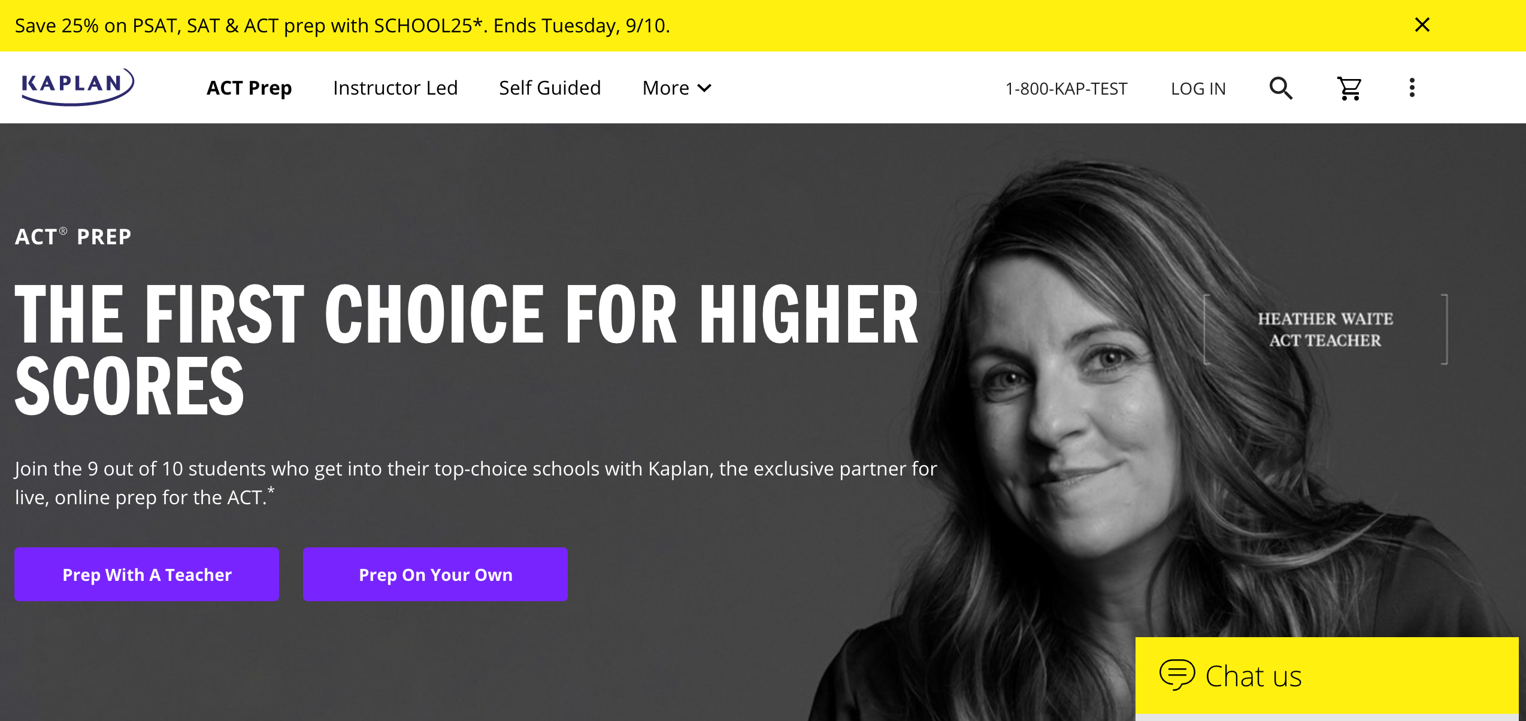Click the hero headline about higher scores
This screenshot has width=1526, height=721.
point(467,349)
